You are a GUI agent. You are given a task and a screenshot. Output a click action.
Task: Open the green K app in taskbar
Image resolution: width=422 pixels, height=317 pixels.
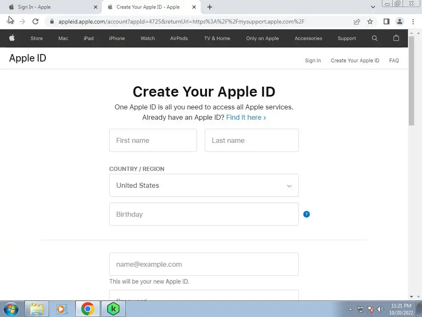[113, 309]
